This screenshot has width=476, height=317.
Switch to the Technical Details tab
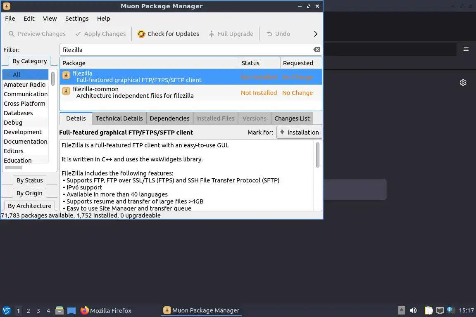[119, 118]
